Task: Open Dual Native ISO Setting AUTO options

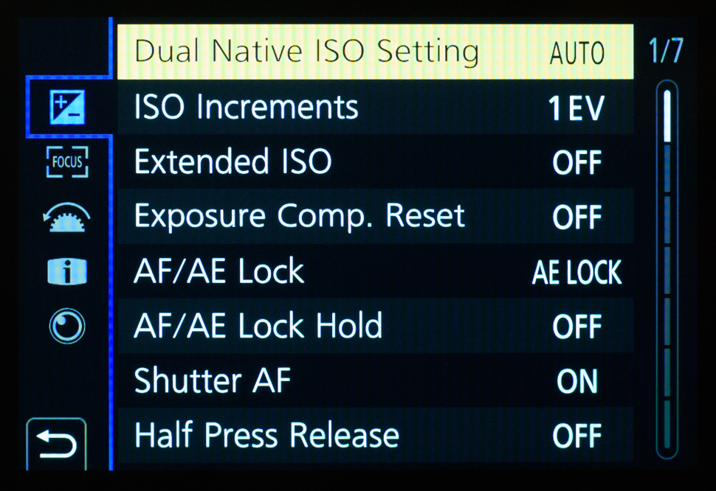Action: tap(576, 53)
